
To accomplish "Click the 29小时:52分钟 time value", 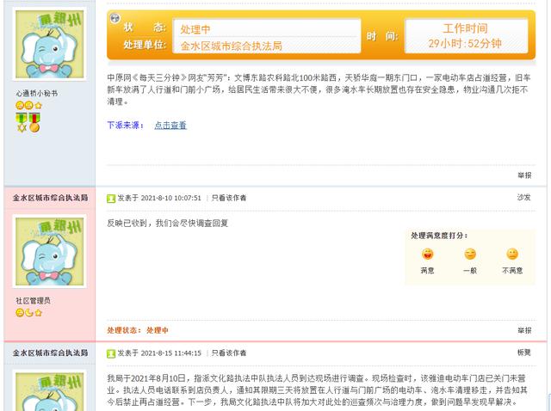I will click(x=465, y=44).
